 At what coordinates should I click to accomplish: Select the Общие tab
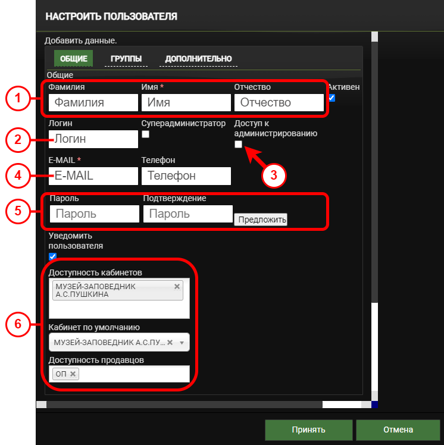[74, 58]
